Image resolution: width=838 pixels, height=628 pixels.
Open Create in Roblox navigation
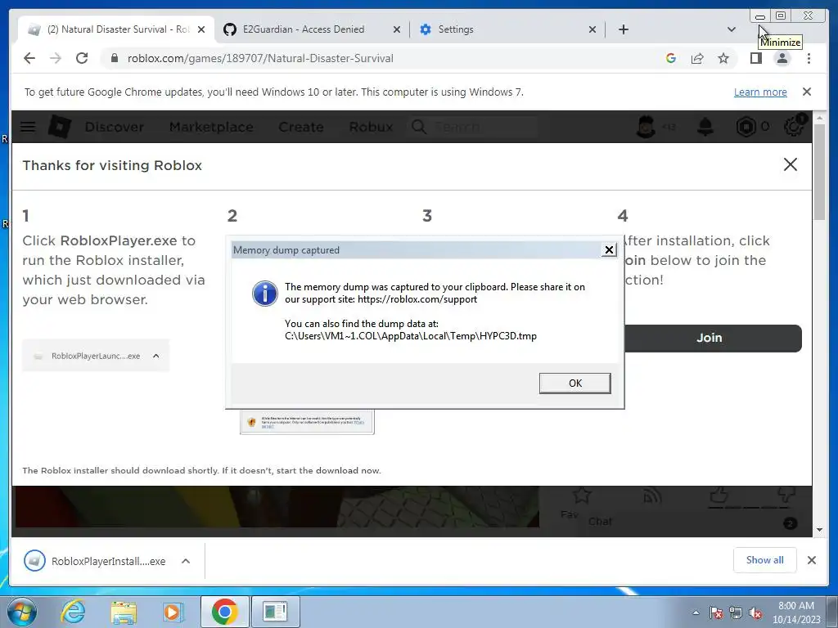[x=301, y=127]
